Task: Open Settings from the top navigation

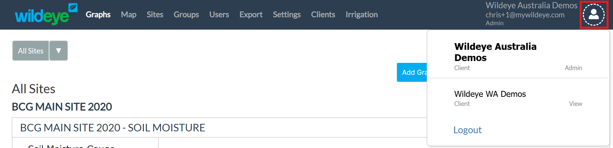Action: click(287, 15)
